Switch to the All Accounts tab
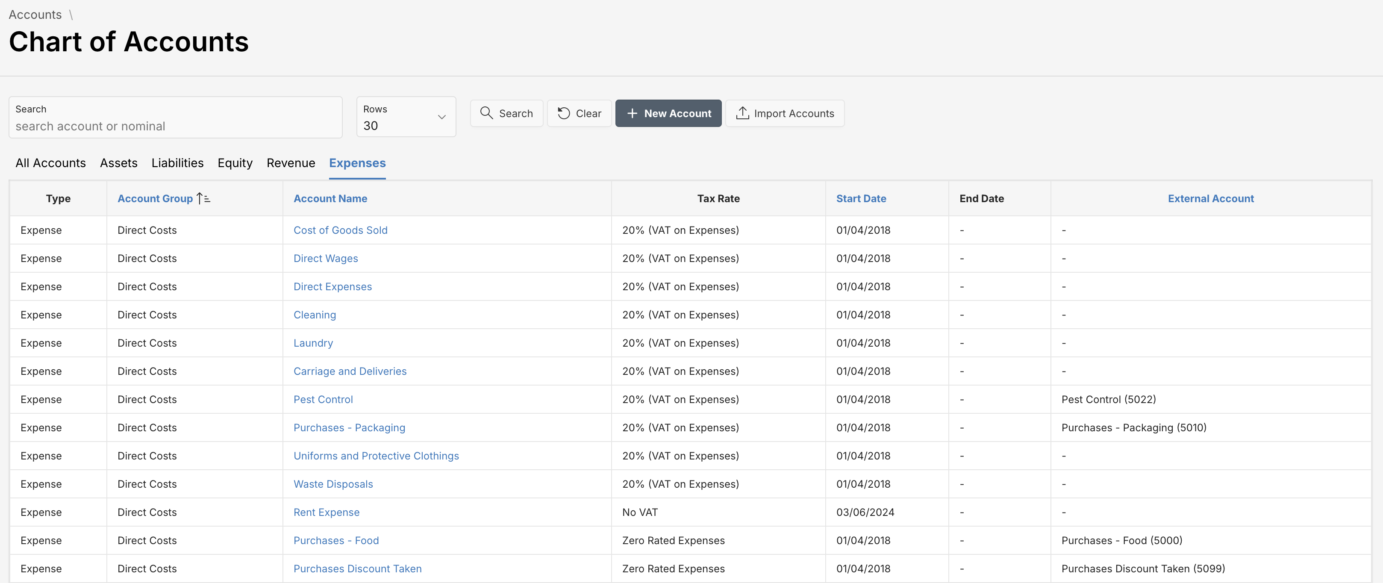Image resolution: width=1383 pixels, height=583 pixels. coord(50,163)
